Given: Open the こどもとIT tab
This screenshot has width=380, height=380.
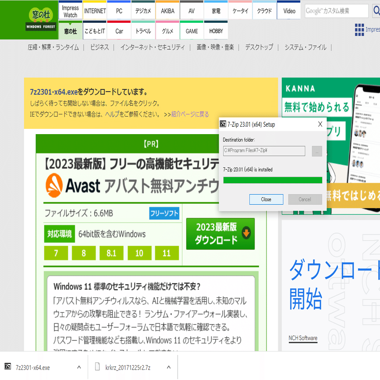Looking at the screenshot, I should pyautogui.click(x=95, y=31).
